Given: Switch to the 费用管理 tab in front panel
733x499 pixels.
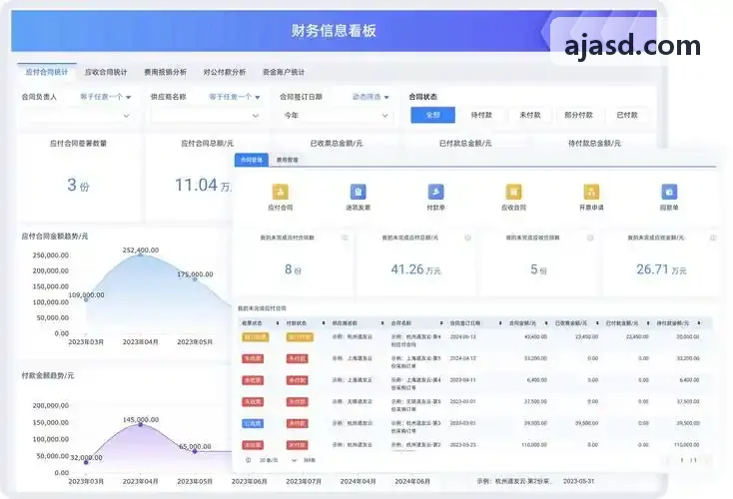Looking at the screenshot, I should click(287, 160).
